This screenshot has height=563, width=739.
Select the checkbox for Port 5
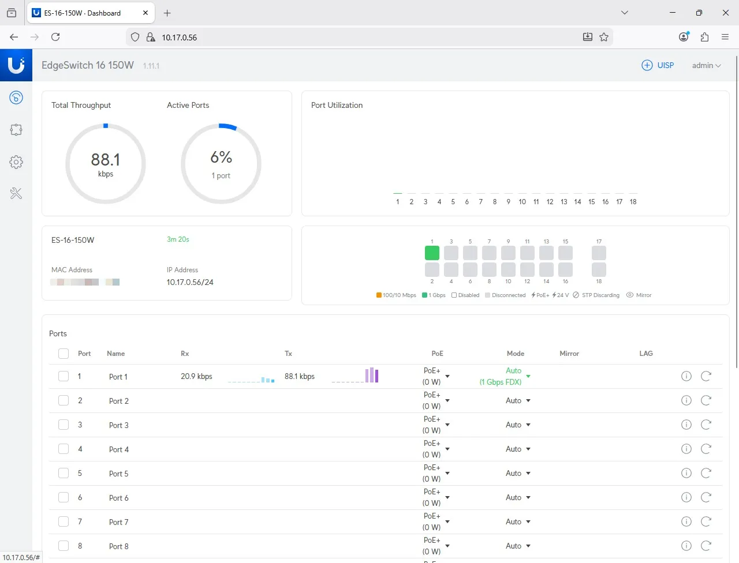point(64,473)
